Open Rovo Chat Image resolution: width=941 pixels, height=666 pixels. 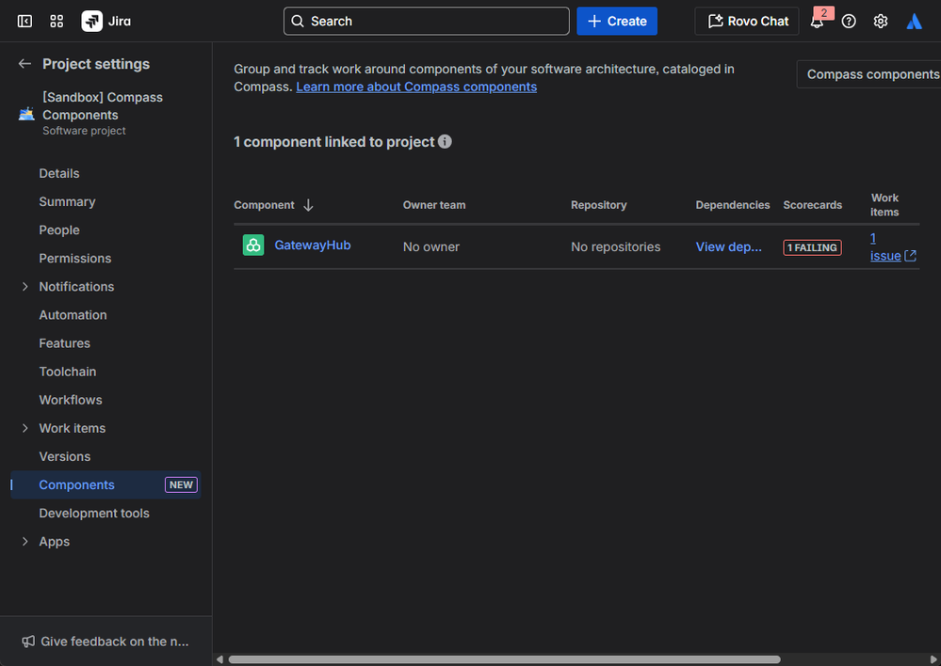(x=747, y=21)
